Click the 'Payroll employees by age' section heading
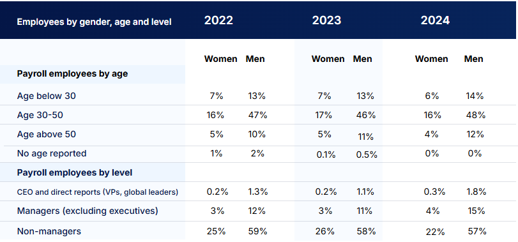 72,73
